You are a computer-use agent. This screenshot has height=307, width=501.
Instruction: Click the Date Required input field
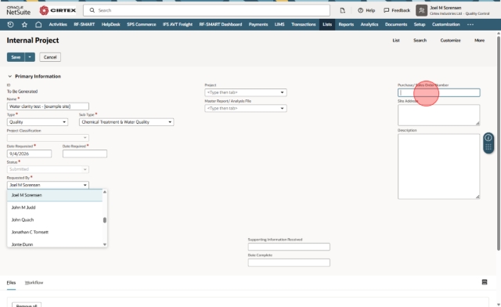click(x=85, y=153)
